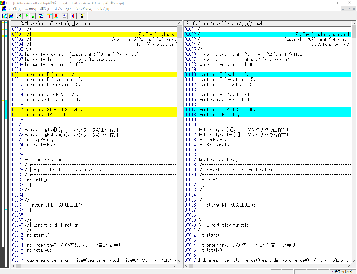Jump to previous difference with red up arrow
This screenshot has height=274, width=357.
click(x=49, y=16)
